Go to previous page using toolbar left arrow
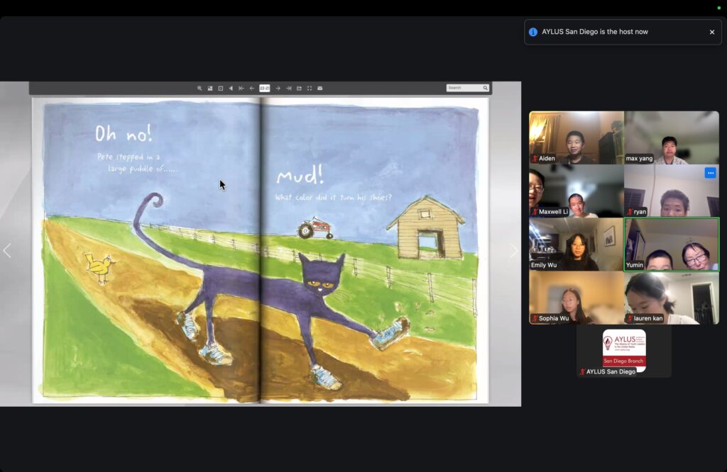This screenshot has height=472, width=727. tap(252, 89)
